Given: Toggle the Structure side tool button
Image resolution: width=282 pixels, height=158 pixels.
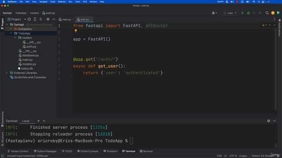Looking at the screenshot, I should click(x=2, y=139).
